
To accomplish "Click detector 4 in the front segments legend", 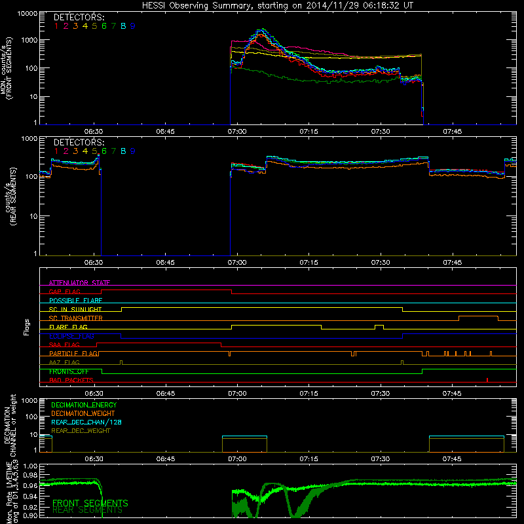I will click(85, 26).
